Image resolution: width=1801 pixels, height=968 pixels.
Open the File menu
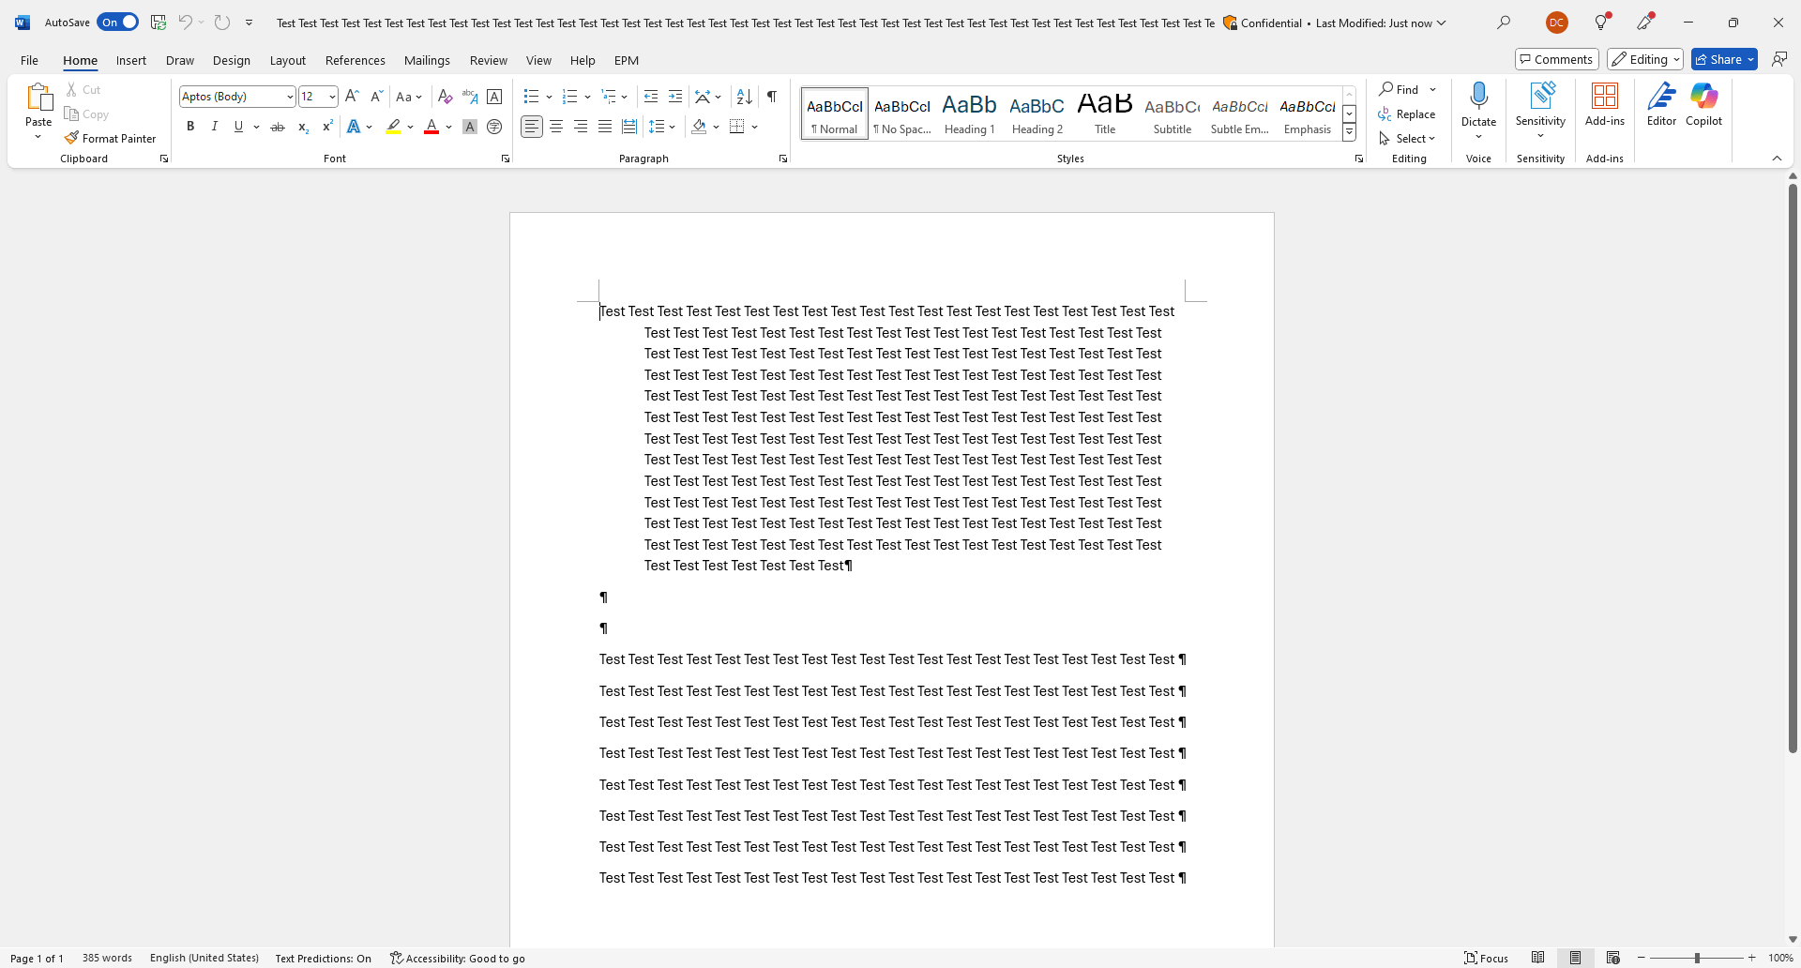pos(30,60)
